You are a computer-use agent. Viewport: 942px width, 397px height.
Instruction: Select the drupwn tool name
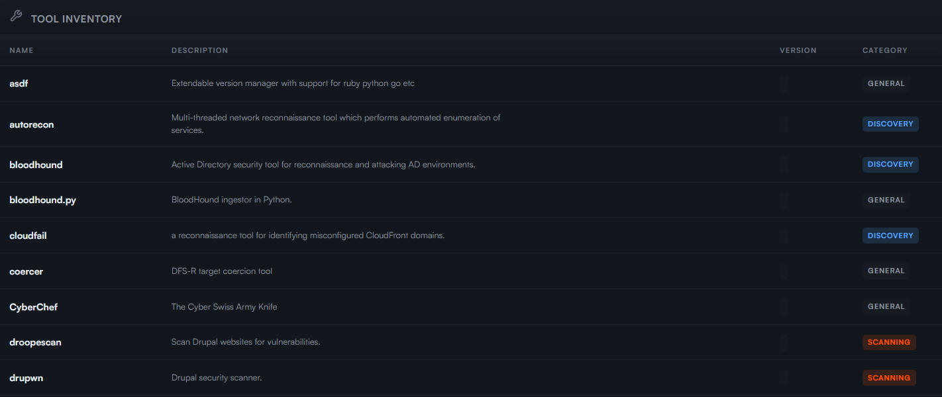(x=26, y=378)
